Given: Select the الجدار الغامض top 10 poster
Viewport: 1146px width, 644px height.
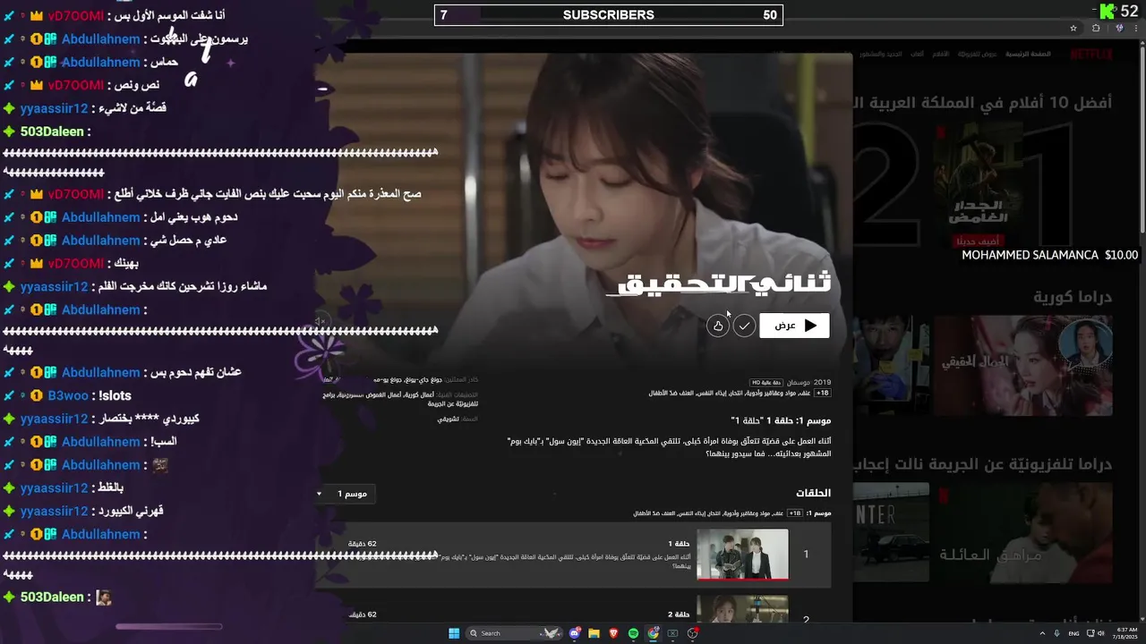Looking at the screenshot, I should point(978,184).
